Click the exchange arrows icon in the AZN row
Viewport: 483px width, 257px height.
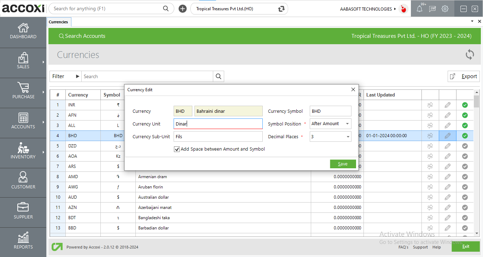click(x=430, y=208)
